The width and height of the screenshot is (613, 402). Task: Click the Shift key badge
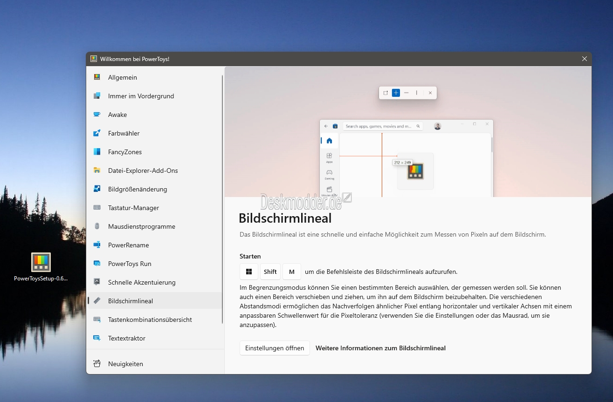coord(270,272)
